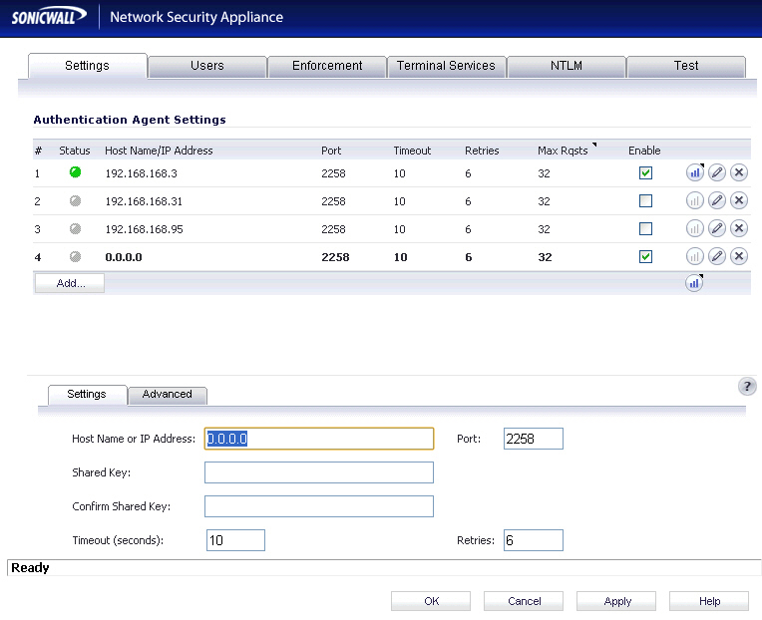
Task: Switch to the Users tab
Action: 207,66
